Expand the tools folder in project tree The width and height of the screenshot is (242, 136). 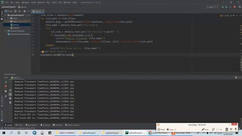(8, 18)
